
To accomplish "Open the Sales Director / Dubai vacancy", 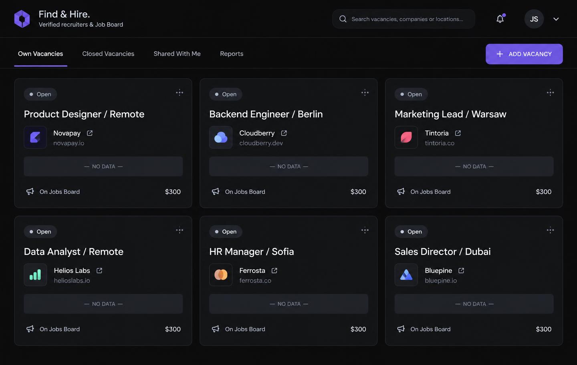I will [443, 252].
